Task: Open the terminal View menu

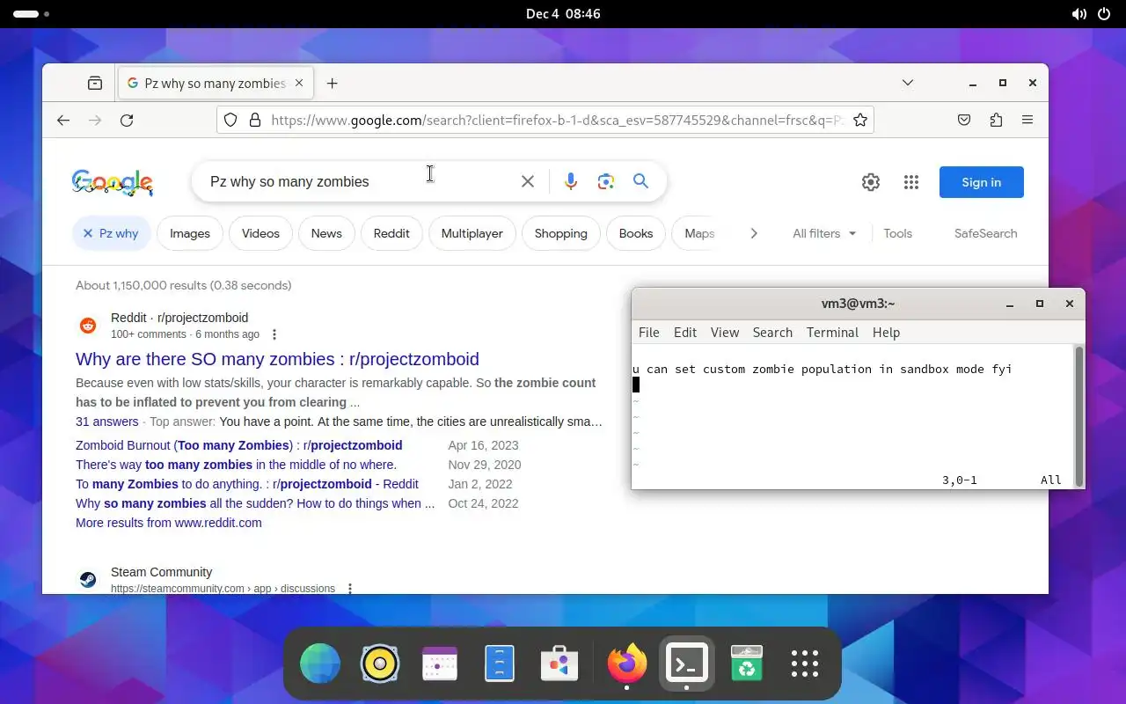Action: click(725, 333)
